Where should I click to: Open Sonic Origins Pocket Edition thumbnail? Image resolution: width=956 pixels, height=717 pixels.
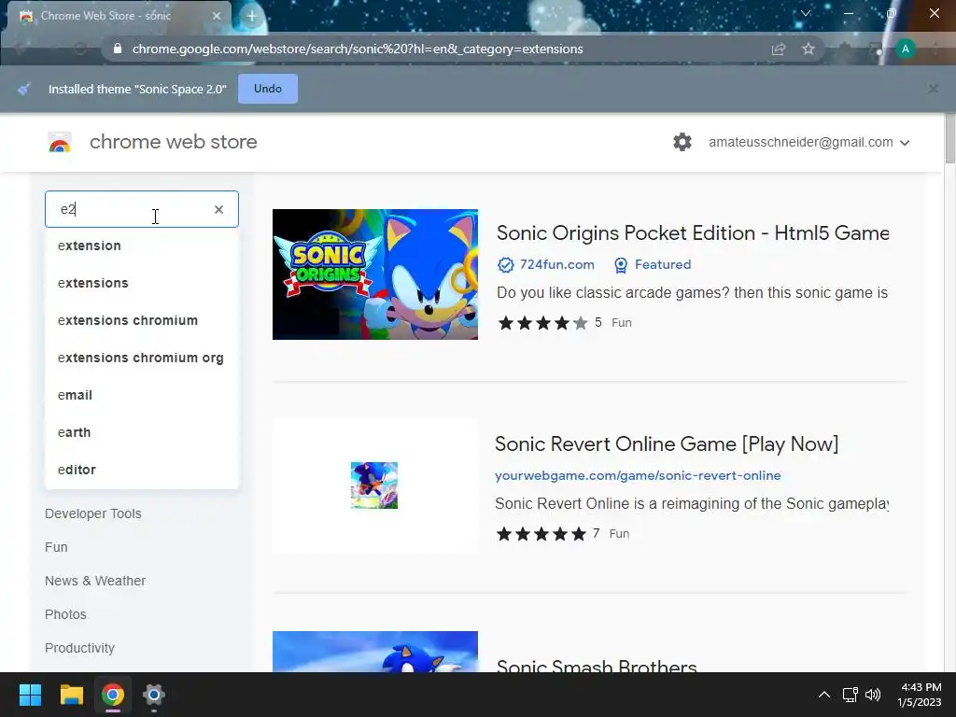tap(375, 274)
